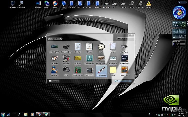Select the Picture Puzzle gadget

pos(124,71)
